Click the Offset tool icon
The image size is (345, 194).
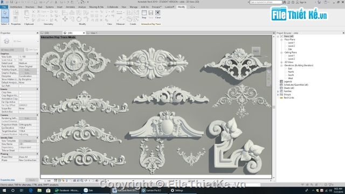[x=72, y=12]
